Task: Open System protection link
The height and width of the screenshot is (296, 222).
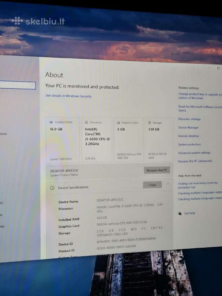Action: tap(189, 144)
